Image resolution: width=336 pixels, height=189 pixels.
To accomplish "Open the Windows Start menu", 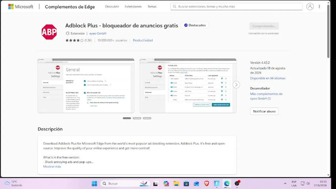I will tap(94, 183).
